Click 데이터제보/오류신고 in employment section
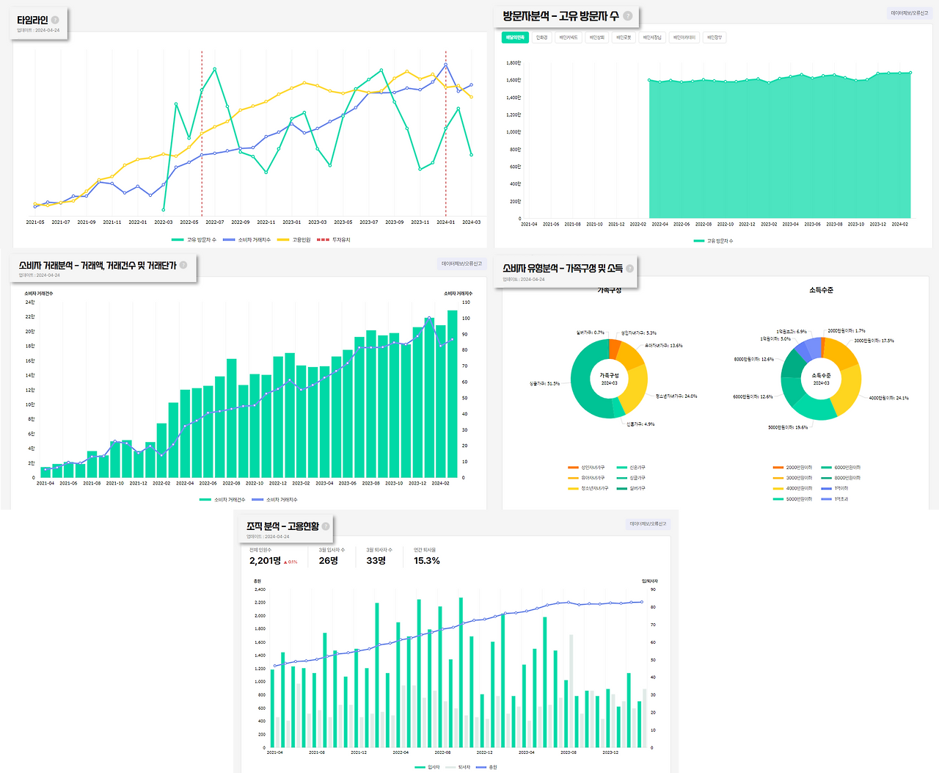This screenshot has width=939, height=773. 648,524
